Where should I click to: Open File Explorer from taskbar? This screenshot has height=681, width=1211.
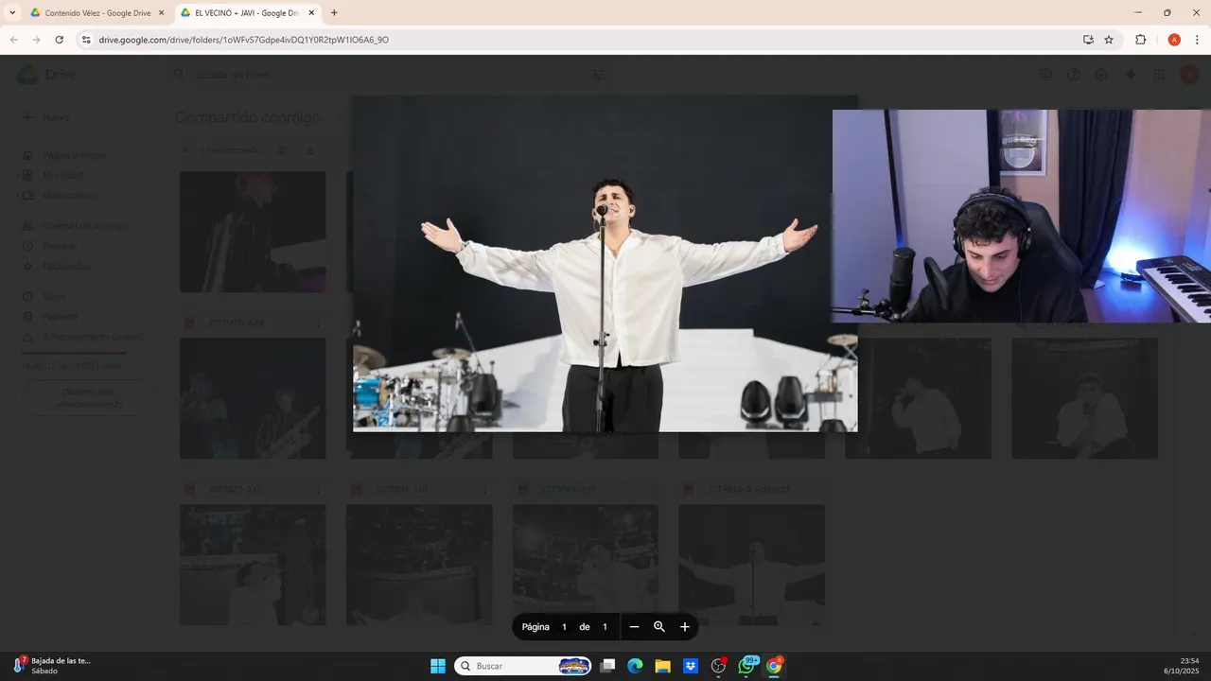662,666
